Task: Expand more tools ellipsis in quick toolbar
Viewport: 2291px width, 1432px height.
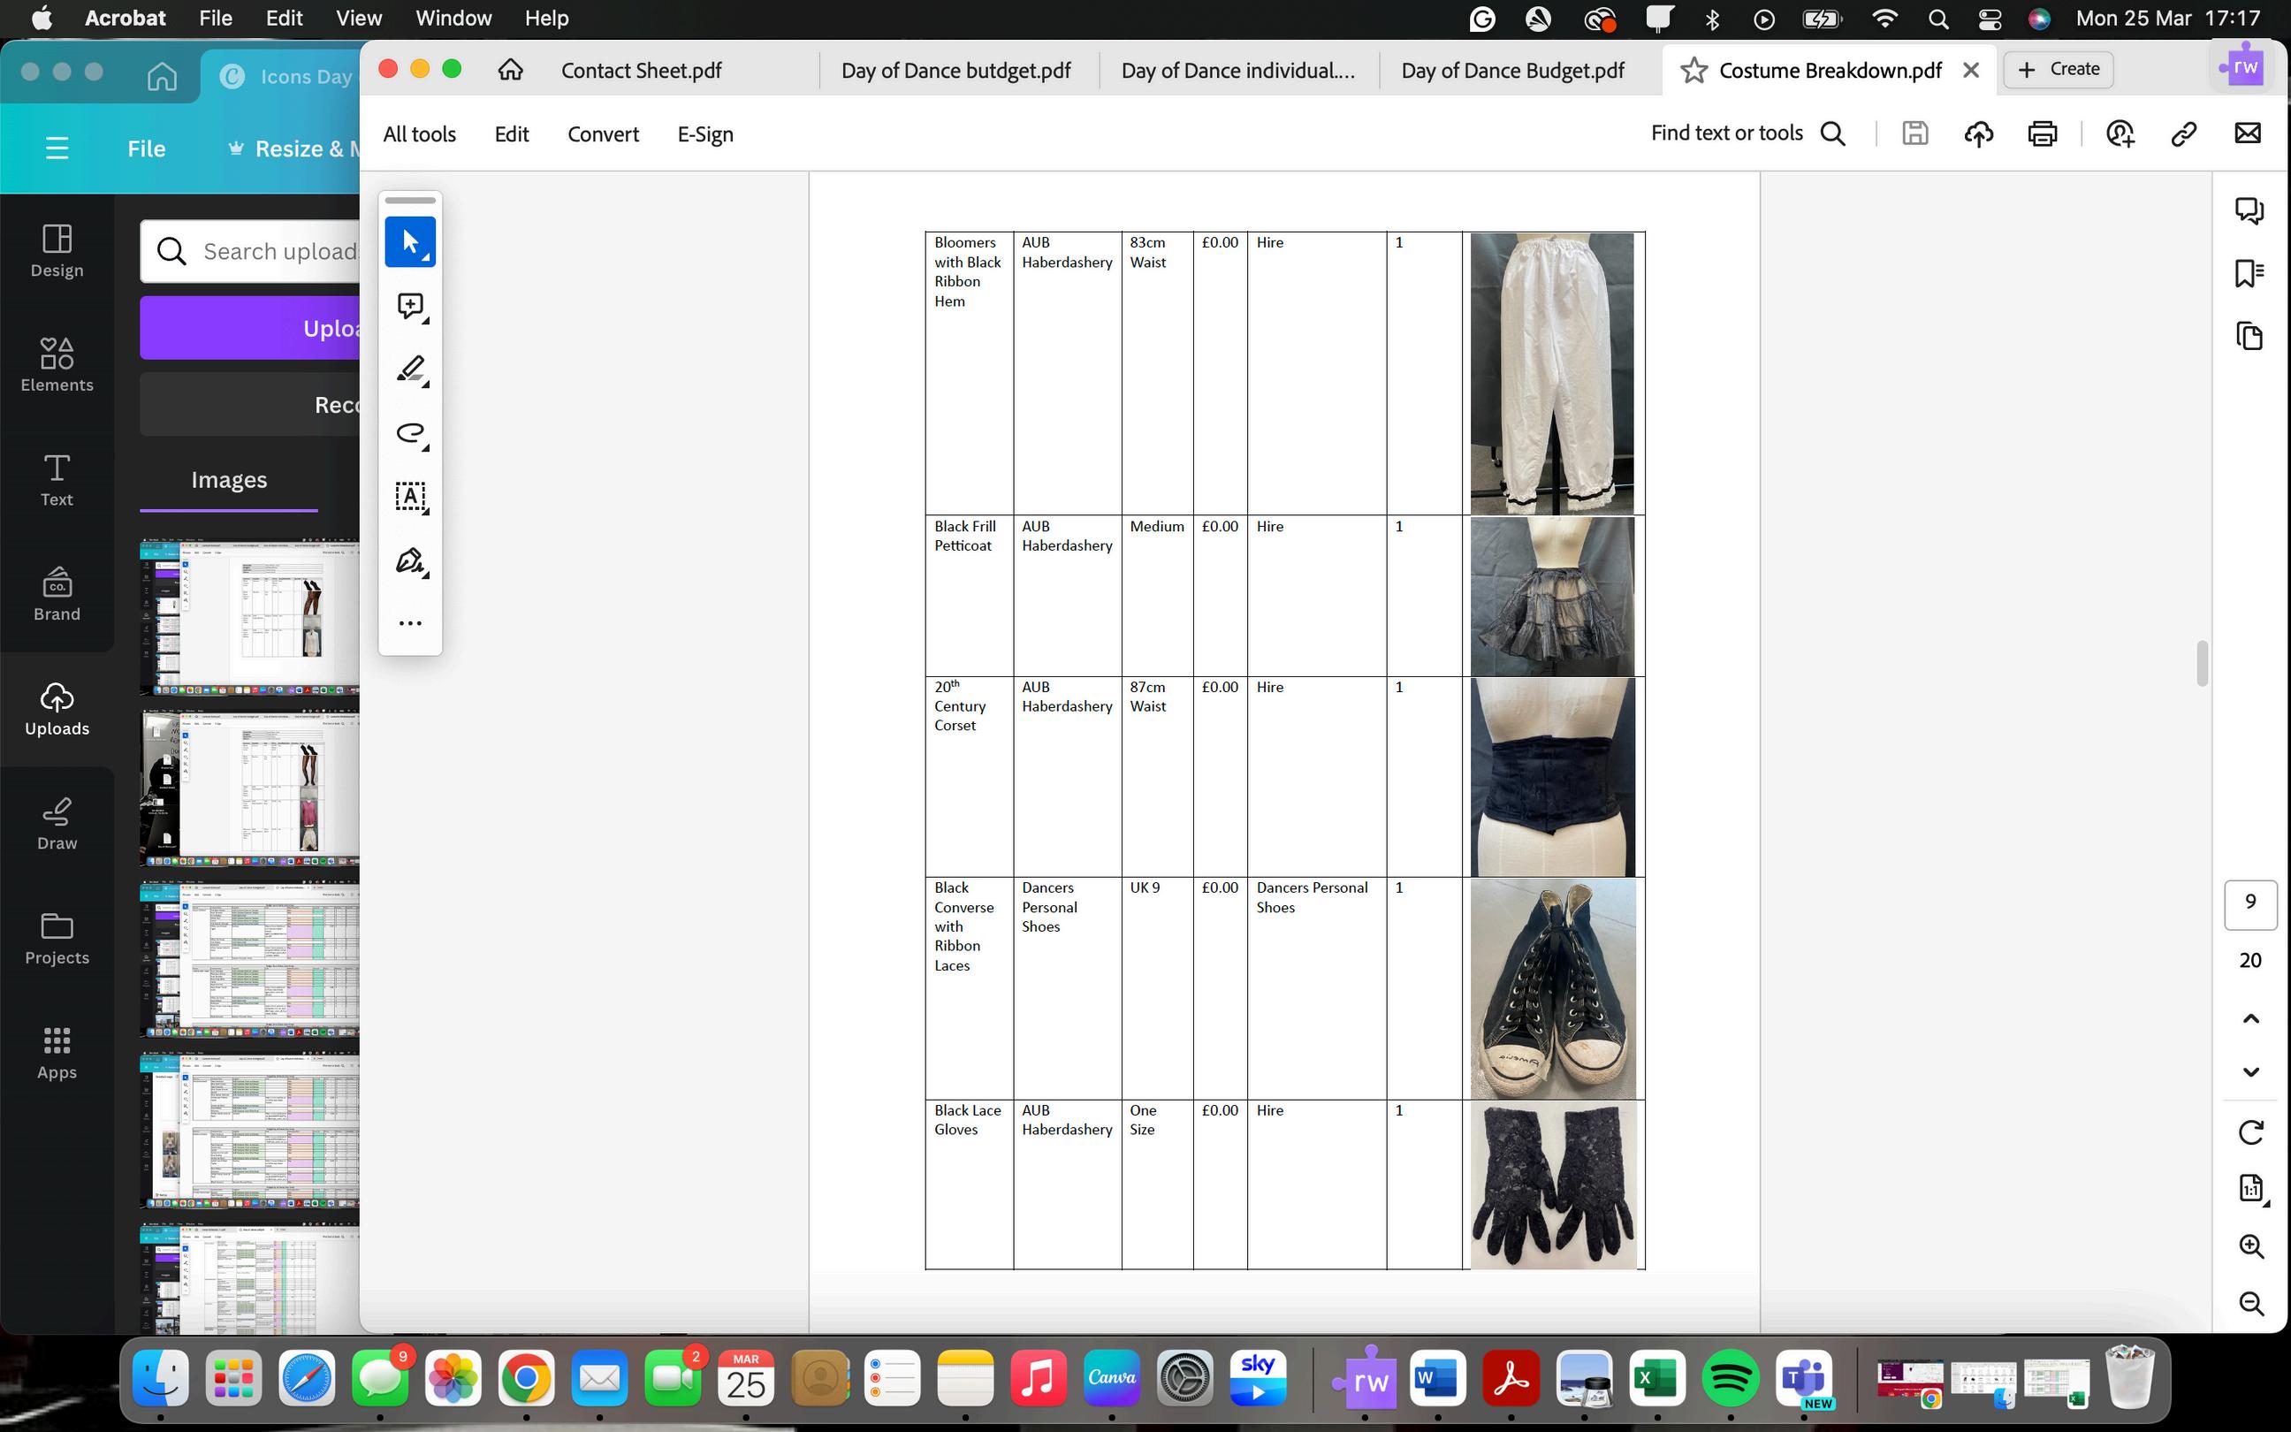Action: [410, 623]
